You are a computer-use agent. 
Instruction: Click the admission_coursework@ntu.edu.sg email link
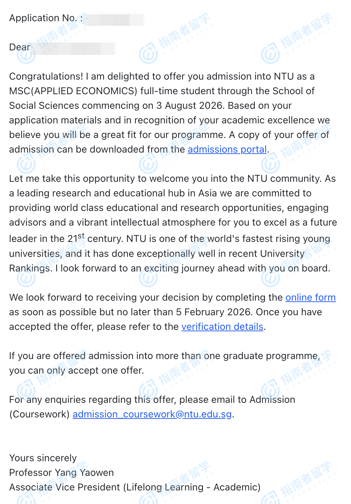[x=152, y=414]
